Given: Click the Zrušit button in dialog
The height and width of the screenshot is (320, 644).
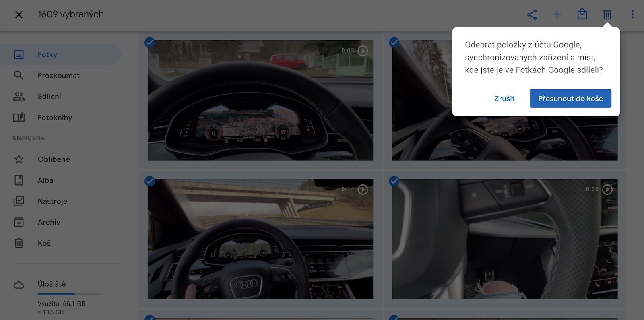Looking at the screenshot, I should (504, 99).
